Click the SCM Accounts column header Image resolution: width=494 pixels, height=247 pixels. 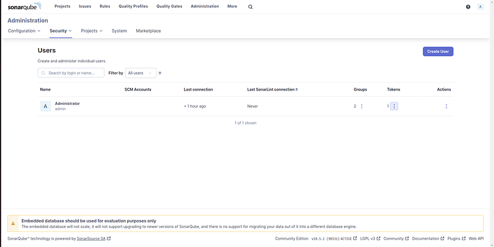pyautogui.click(x=138, y=89)
